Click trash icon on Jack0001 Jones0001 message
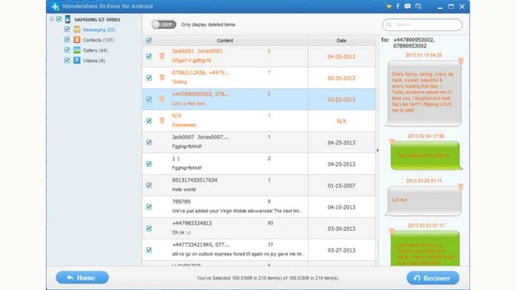Viewport: 516px width, 290px height. [162, 56]
